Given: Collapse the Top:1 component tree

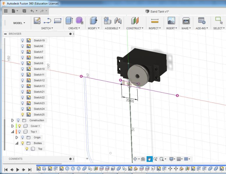Looking at the screenshot, I should pos(13,132).
